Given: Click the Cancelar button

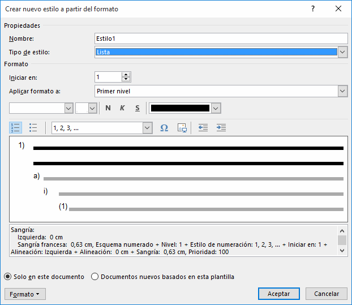Looking at the screenshot, I should pos(327,294).
